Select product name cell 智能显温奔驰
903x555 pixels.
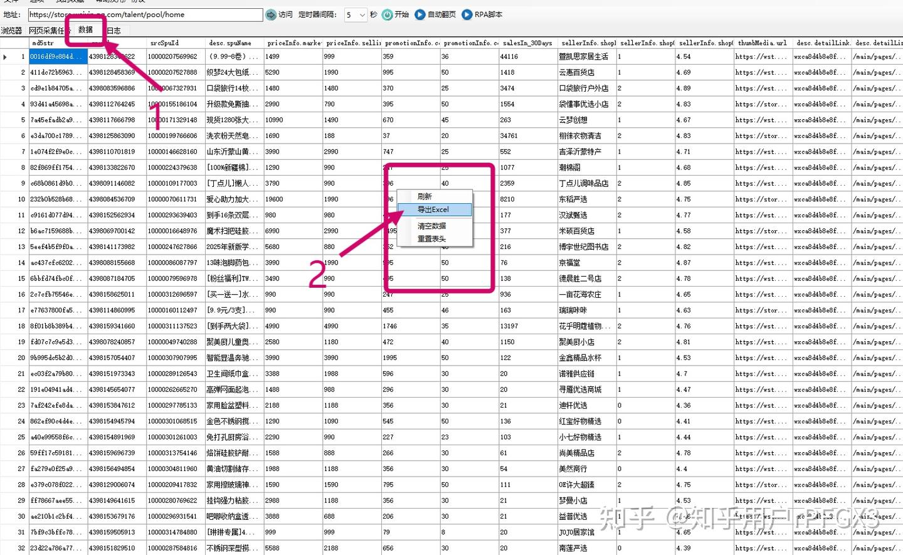(235, 358)
